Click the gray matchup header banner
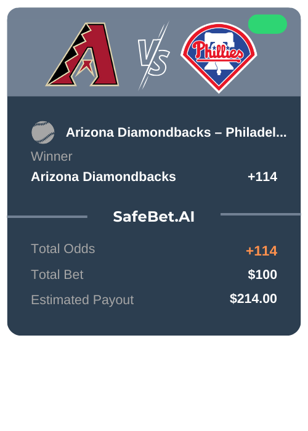The height and width of the screenshot is (431, 308). 154,52
